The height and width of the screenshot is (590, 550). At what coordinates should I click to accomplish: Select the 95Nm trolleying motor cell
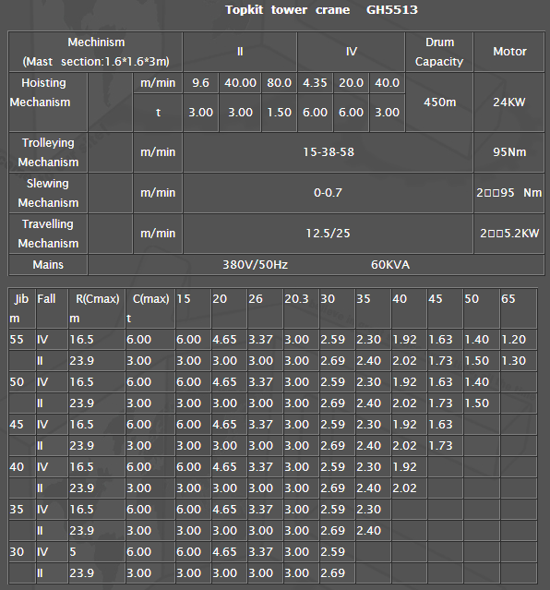pyautogui.click(x=509, y=152)
